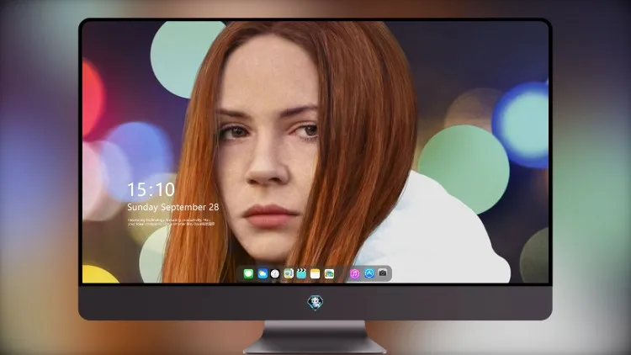
Task: Click the diamond logo on the monitor chin
Action: click(315, 303)
